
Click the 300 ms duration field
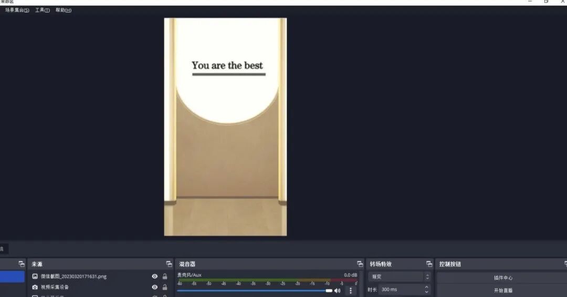point(401,290)
